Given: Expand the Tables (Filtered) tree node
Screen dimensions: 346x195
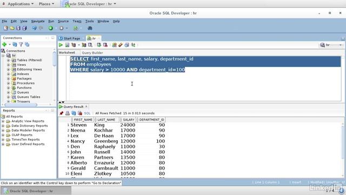Looking at the screenshot, I should (9, 60).
